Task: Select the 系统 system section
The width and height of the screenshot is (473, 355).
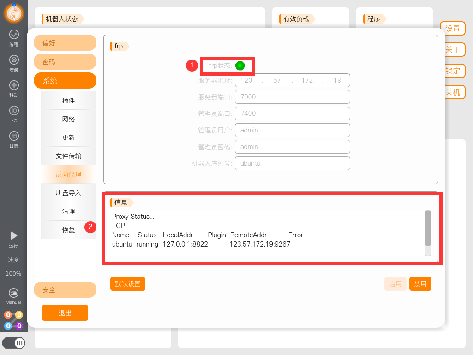Action: 65,81
